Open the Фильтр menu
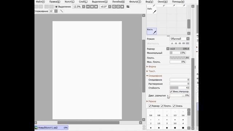Screen dimensions: 233x131 pyautogui.click(x=135, y=1)
